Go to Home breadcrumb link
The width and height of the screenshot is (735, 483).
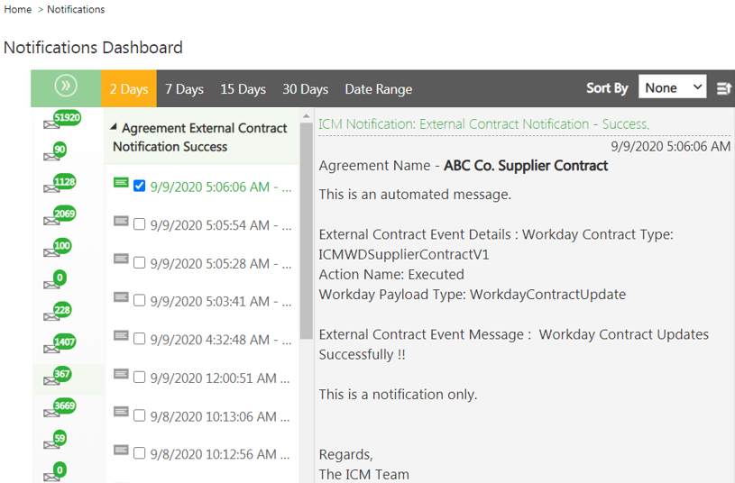point(18,9)
